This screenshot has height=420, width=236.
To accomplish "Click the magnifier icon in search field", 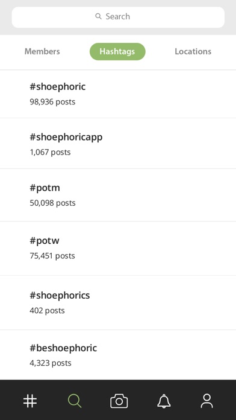I will pos(98,16).
